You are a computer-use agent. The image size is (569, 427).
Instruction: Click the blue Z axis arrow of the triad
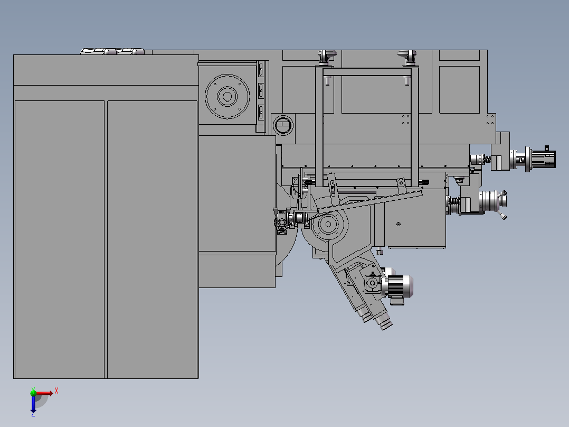click(33, 404)
